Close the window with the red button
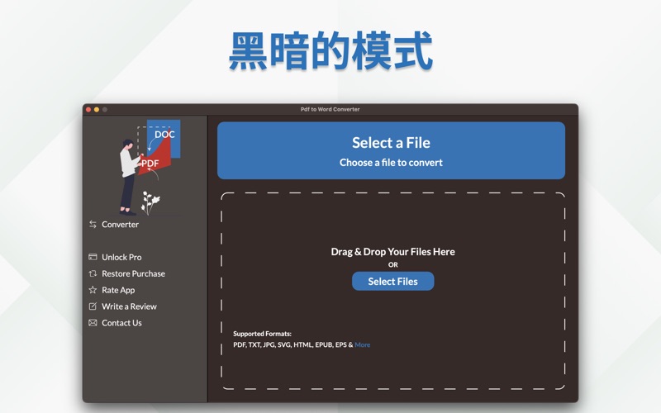This screenshot has width=661, height=413. [x=88, y=109]
